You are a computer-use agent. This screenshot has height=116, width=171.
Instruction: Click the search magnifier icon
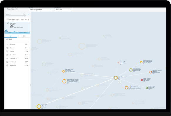pyautogui.click(x=24, y=14)
